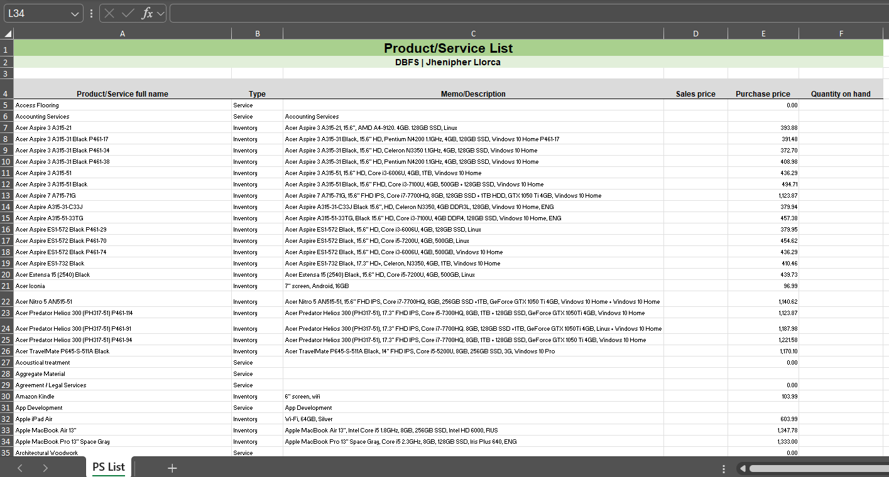Select the 'Amazon Kindle' cell
Image resolution: width=889 pixels, height=477 pixels.
(x=123, y=397)
